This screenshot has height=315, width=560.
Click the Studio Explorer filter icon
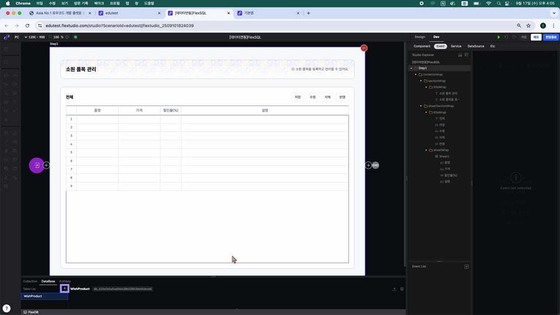(467, 55)
